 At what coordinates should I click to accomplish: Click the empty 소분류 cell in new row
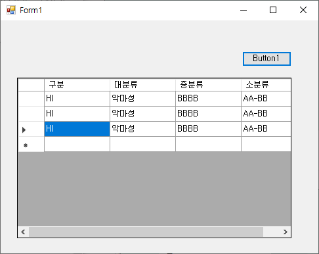coord(266,144)
